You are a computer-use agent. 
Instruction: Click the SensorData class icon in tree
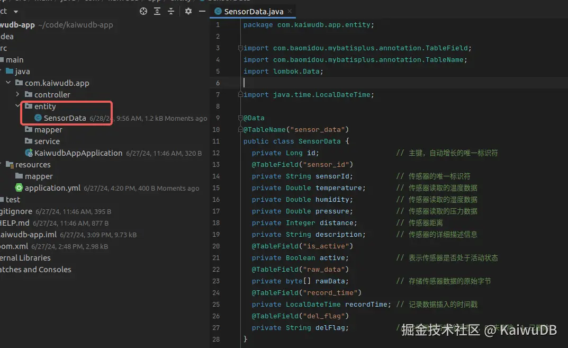pos(38,118)
